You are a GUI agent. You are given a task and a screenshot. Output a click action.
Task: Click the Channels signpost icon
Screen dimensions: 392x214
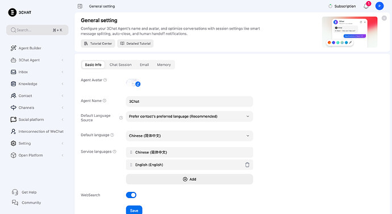[14, 108]
